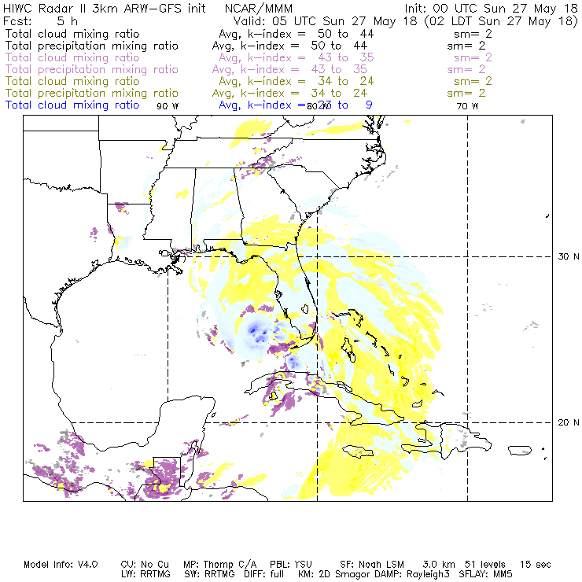Click olive 'Total cloud mixing ratio' legend line
This screenshot has height=582, width=582.
coord(72,81)
